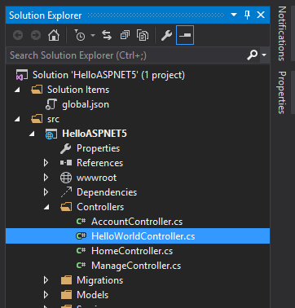Screen dimensions: 295x308
Task: Select the Migrations folder label
Action: [99, 280]
